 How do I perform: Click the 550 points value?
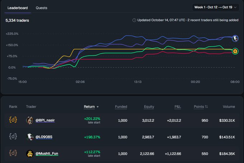coord(205,154)
